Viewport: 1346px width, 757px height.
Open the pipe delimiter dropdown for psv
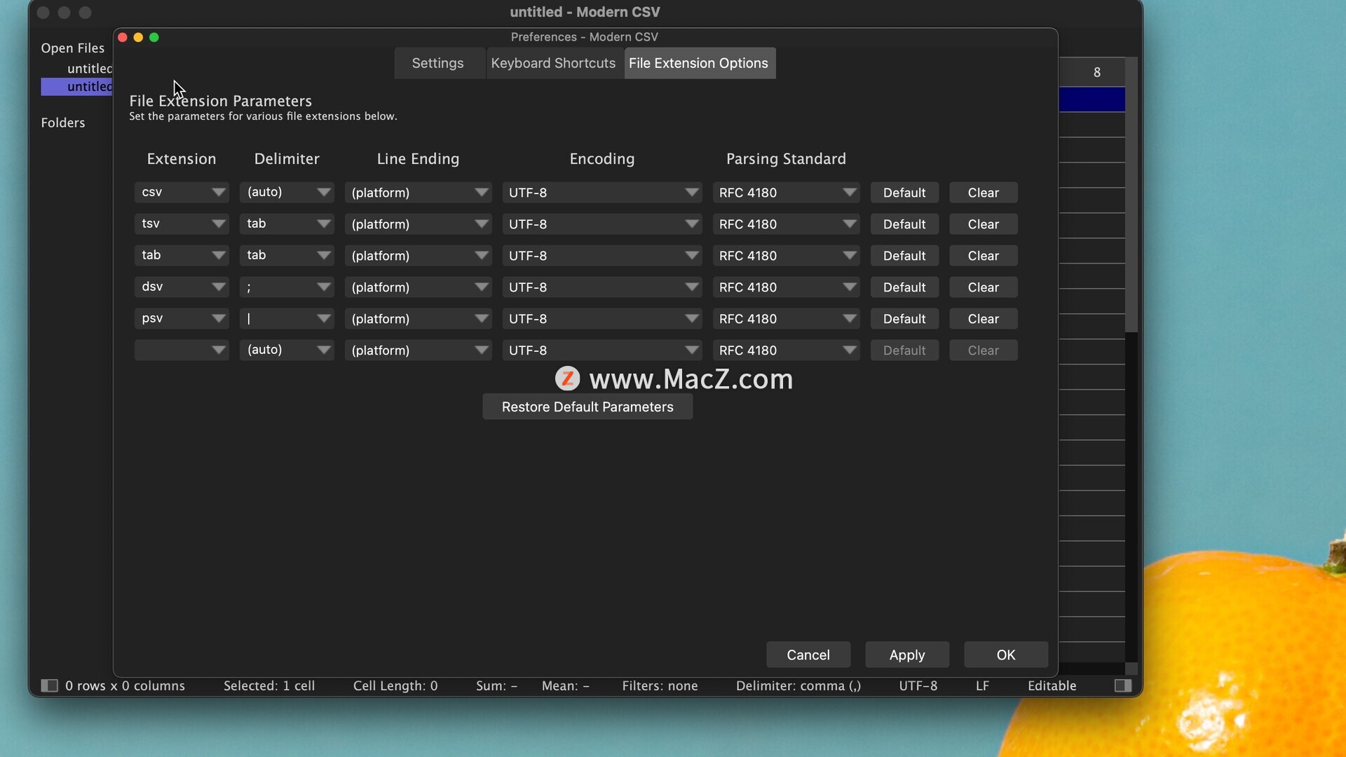[x=287, y=318]
